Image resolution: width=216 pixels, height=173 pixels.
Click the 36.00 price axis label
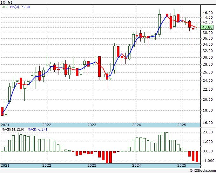click(x=207, y=38)
